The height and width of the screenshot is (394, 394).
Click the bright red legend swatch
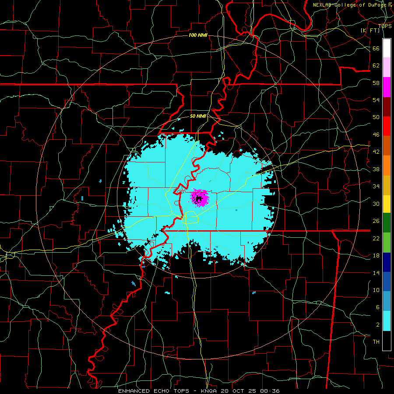coord(387,126)
